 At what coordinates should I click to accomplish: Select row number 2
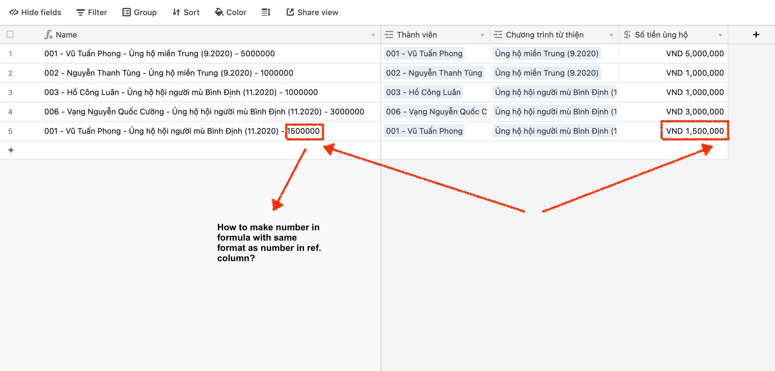point(10,73)
